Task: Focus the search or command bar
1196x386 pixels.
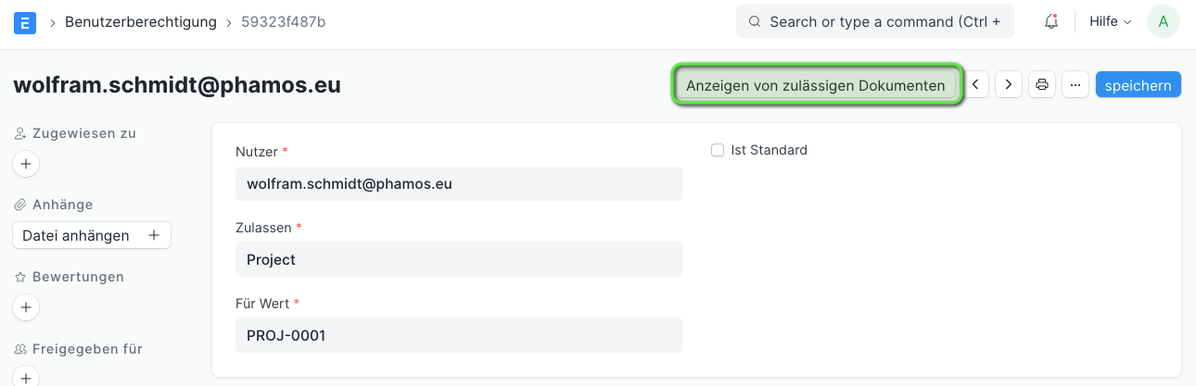Action: 875,21
